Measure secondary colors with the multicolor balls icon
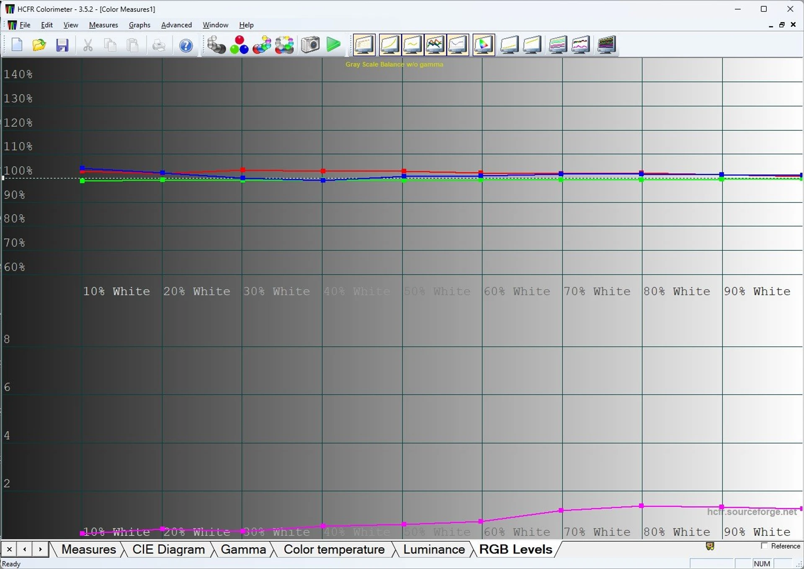The height and width of the screenshot is (569, 804). pos(262,45)
